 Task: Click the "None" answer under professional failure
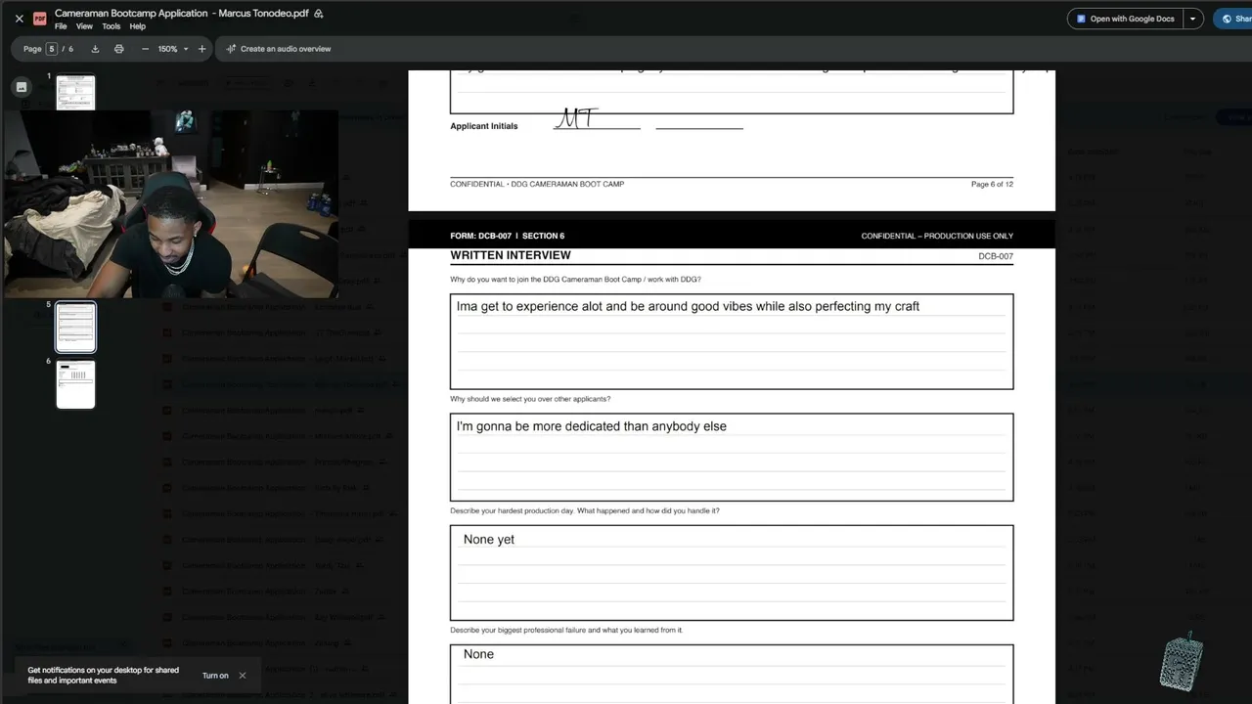pos(478,654)
